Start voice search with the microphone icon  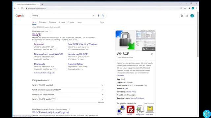point(99,16)
